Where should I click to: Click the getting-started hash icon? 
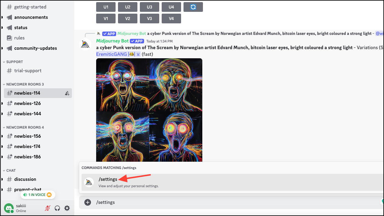pos(9,7)
